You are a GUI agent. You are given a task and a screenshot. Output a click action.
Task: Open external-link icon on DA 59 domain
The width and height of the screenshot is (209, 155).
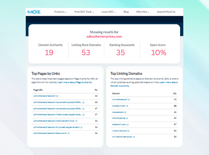click(127, 118)
